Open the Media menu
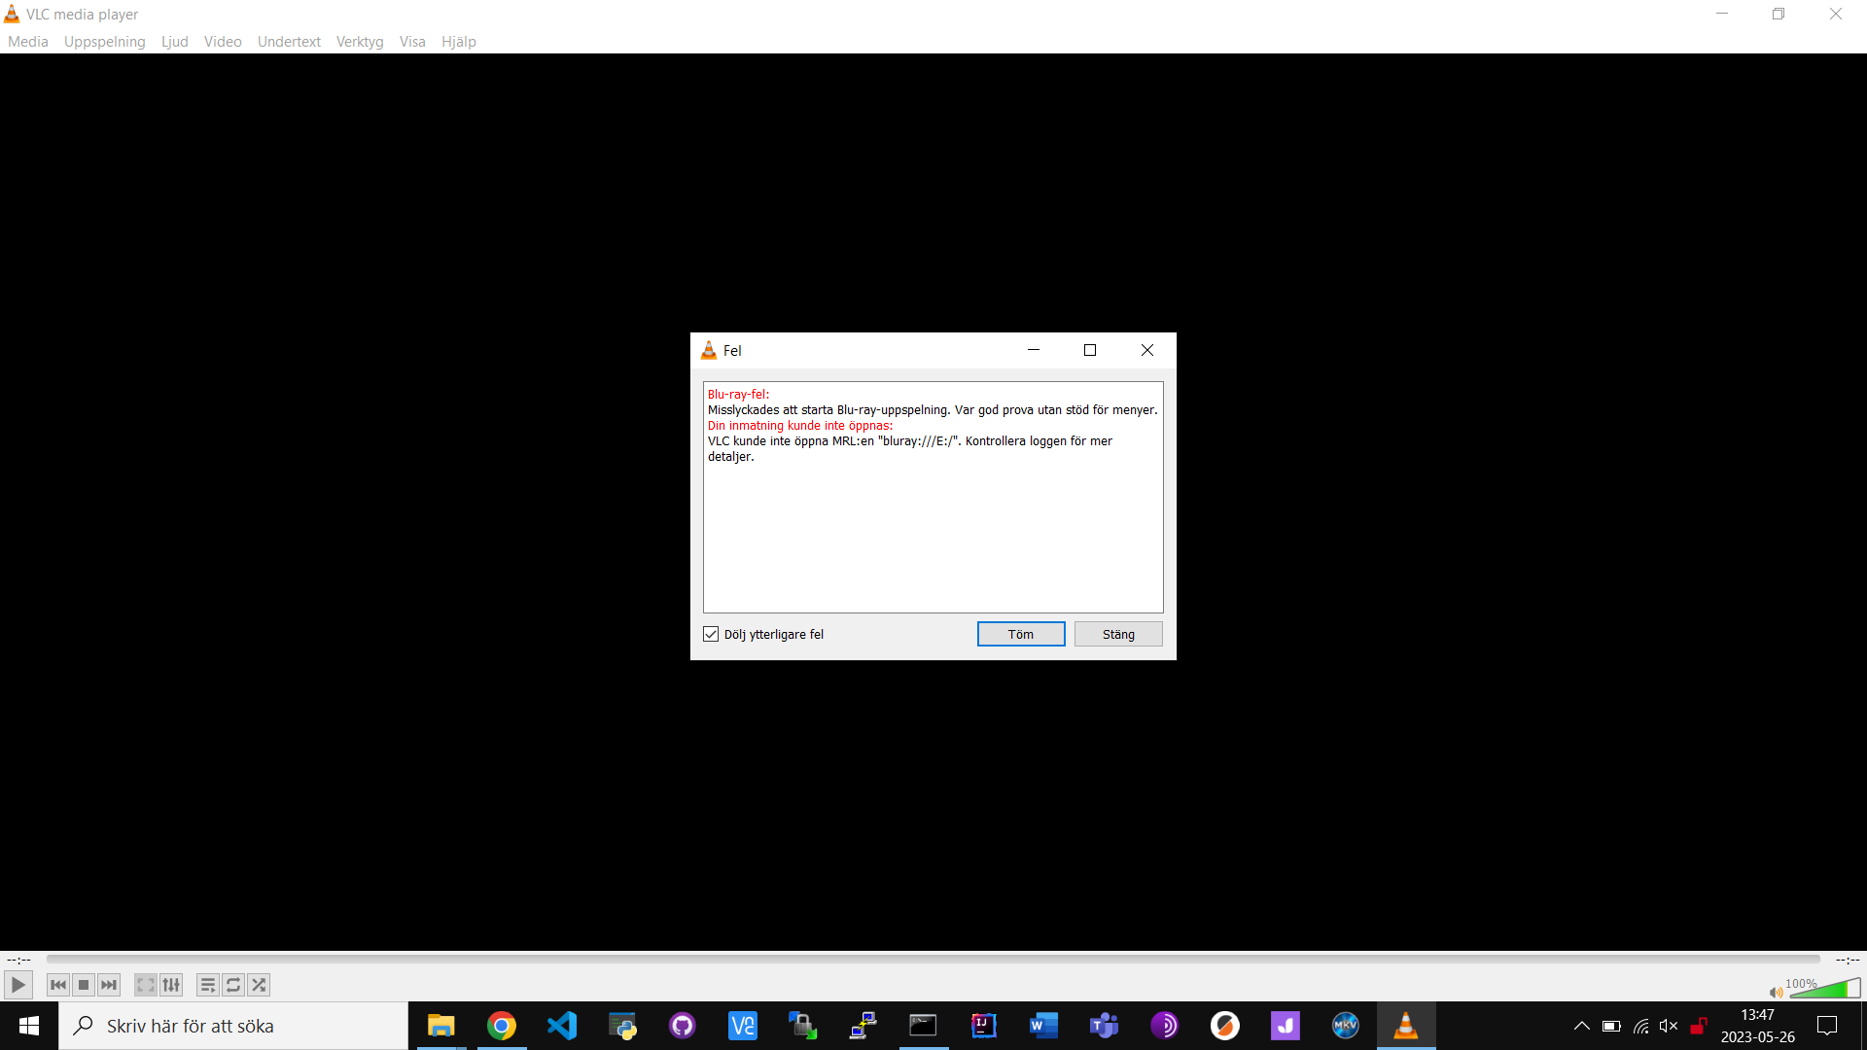Viewport: 1867px width, 1050px height. coord(28,41)
